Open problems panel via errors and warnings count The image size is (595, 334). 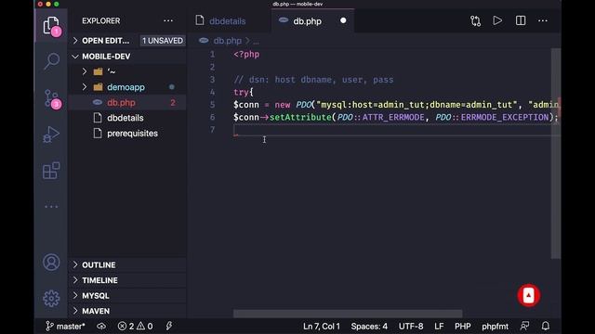pyautogui.click(x=135, y=326)
